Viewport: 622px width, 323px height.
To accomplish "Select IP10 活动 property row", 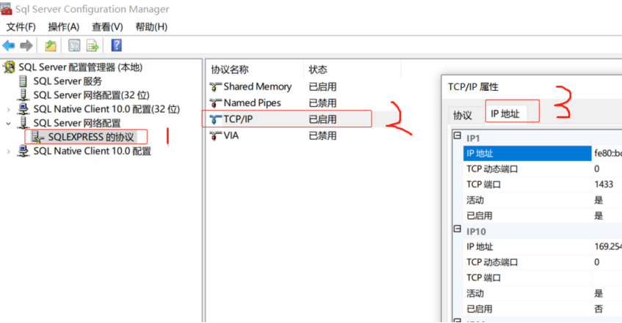I will tap(543, 293).
